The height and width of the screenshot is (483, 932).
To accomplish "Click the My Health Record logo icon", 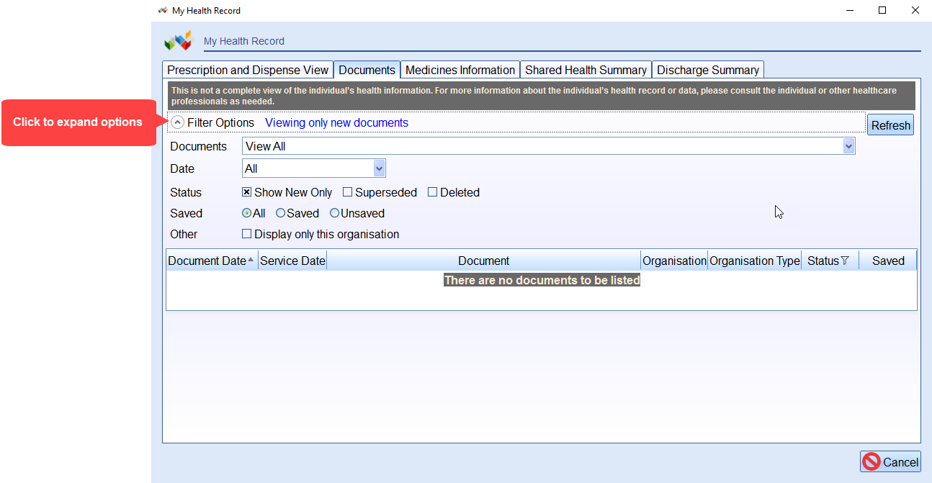I will click(x=179, y=41).
